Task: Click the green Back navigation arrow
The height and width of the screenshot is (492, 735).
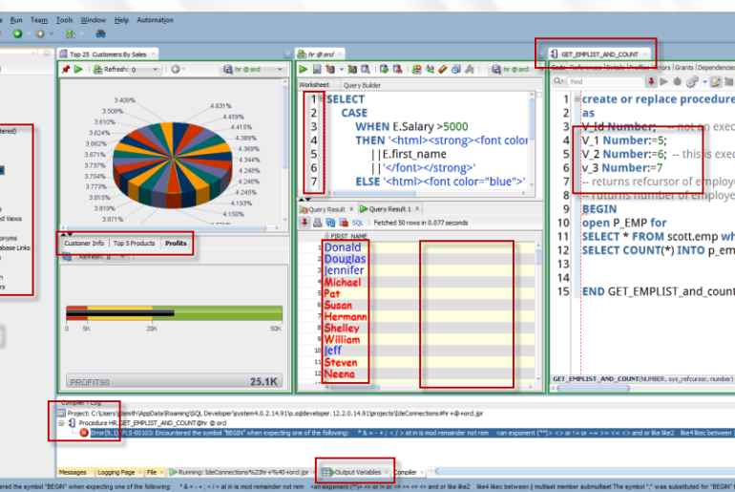Action: [18, 33]
